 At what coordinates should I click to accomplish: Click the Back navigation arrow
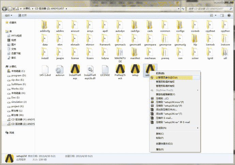tap(4, 9)
